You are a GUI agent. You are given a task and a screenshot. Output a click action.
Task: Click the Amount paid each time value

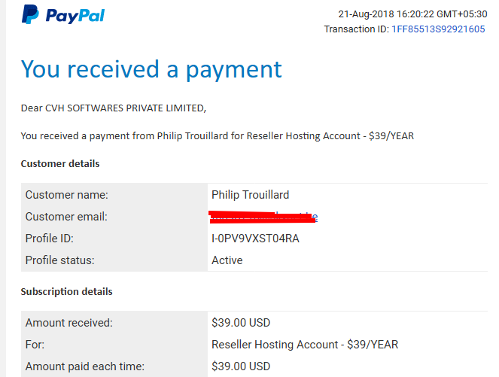tap(241, 366)
